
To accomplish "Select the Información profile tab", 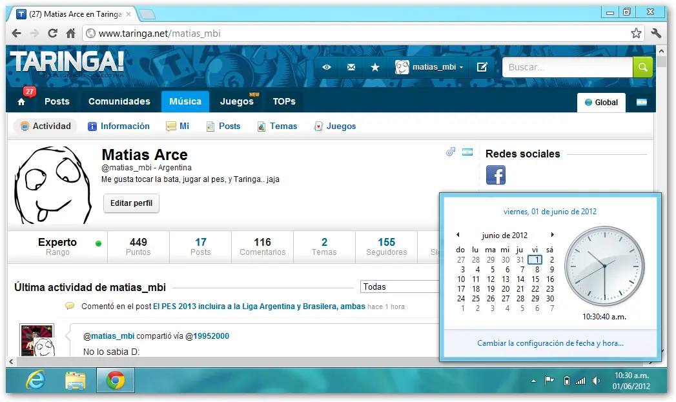I will click(119, 126).
